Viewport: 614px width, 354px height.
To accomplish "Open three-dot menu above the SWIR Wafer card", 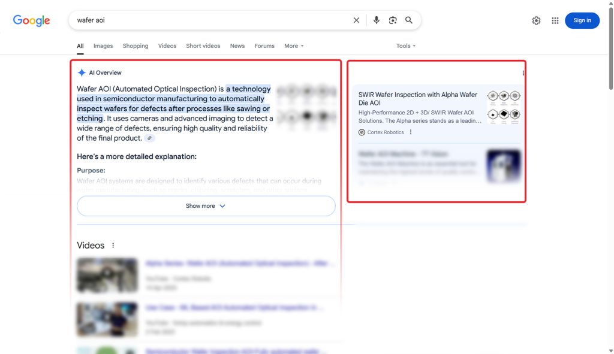I will (x=523, y=73).
